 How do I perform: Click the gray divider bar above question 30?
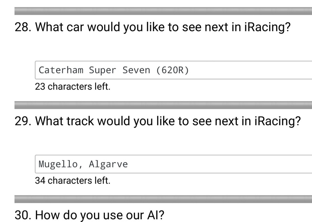coord(163,199)
